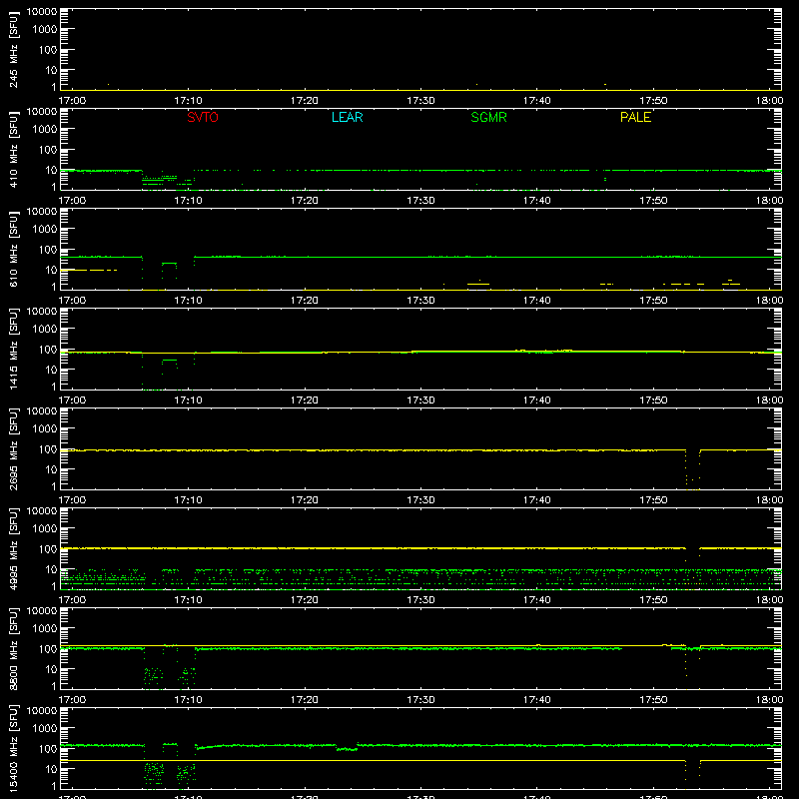Click the cyan LEAR station label
This screenshot has height=799, width=799.
[347, 117]
